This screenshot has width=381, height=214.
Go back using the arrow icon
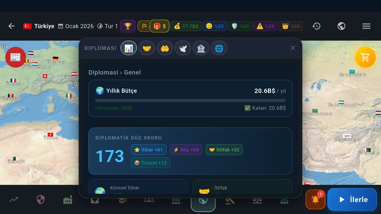pyautogui.click(x=12, y=26)
